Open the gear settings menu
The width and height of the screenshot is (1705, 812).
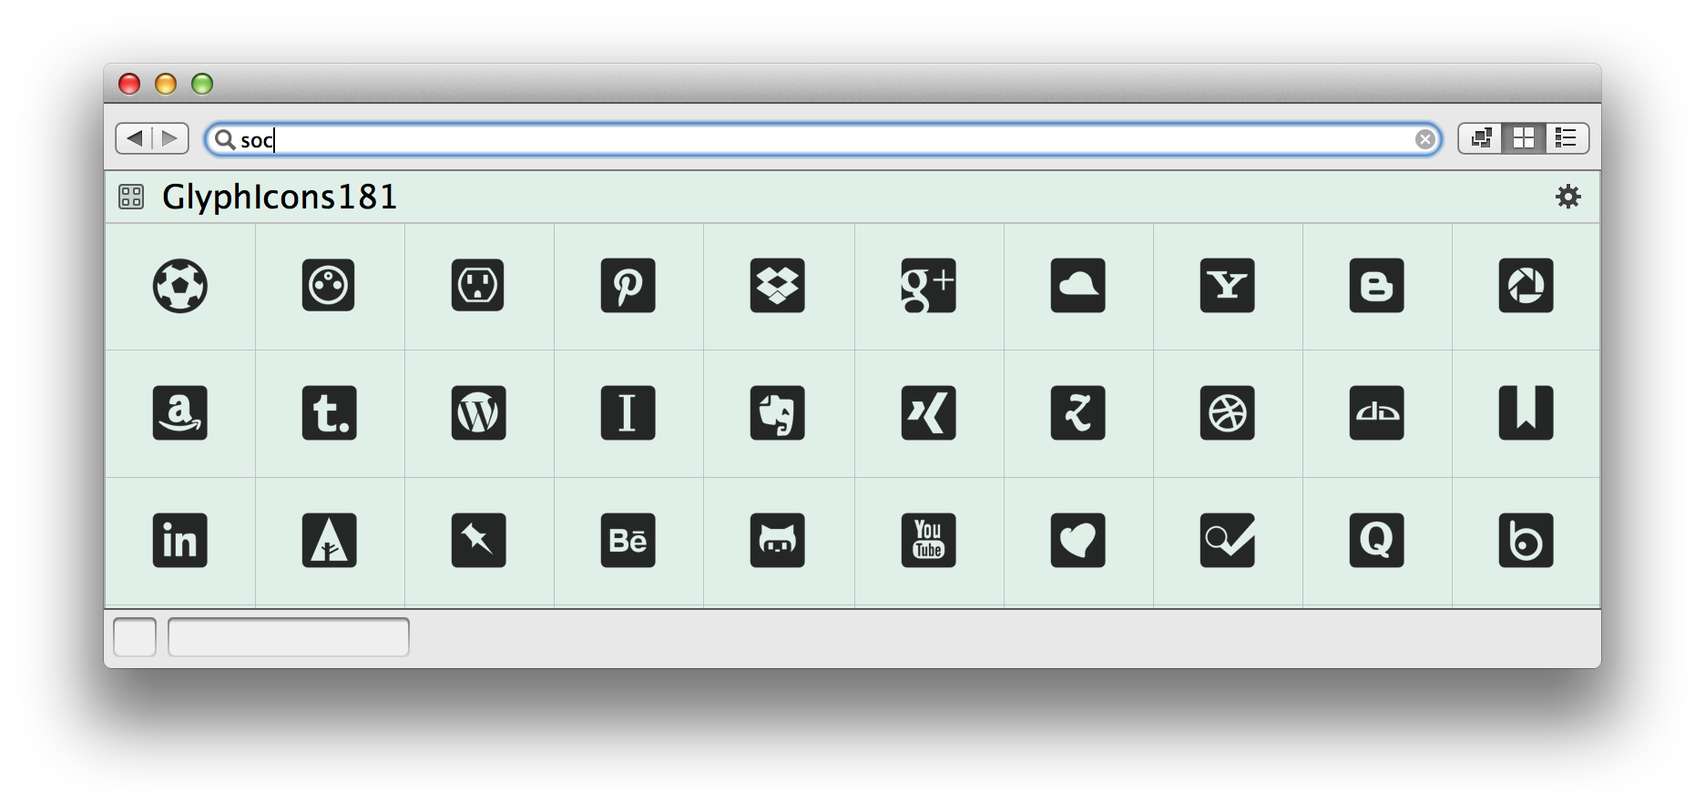pos(1567,197)
